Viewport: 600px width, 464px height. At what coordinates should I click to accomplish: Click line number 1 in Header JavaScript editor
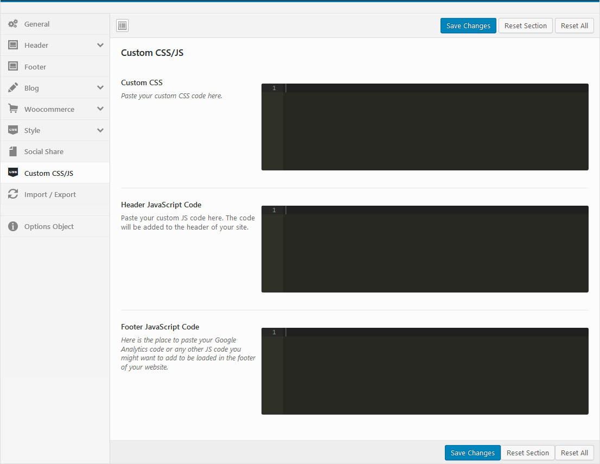point(274,210)
